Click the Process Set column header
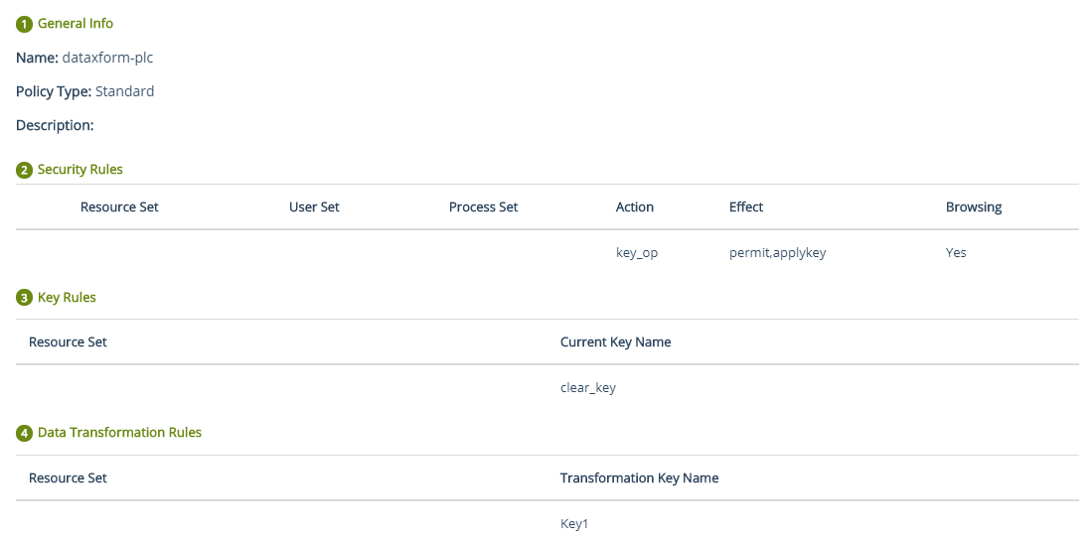 tap(483, 206)
